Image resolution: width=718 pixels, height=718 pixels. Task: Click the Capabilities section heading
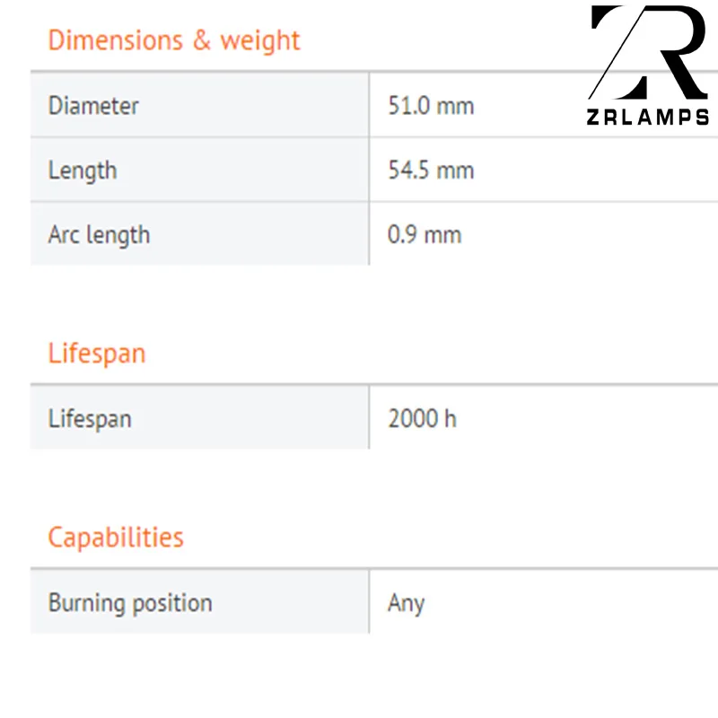[116, 538]
